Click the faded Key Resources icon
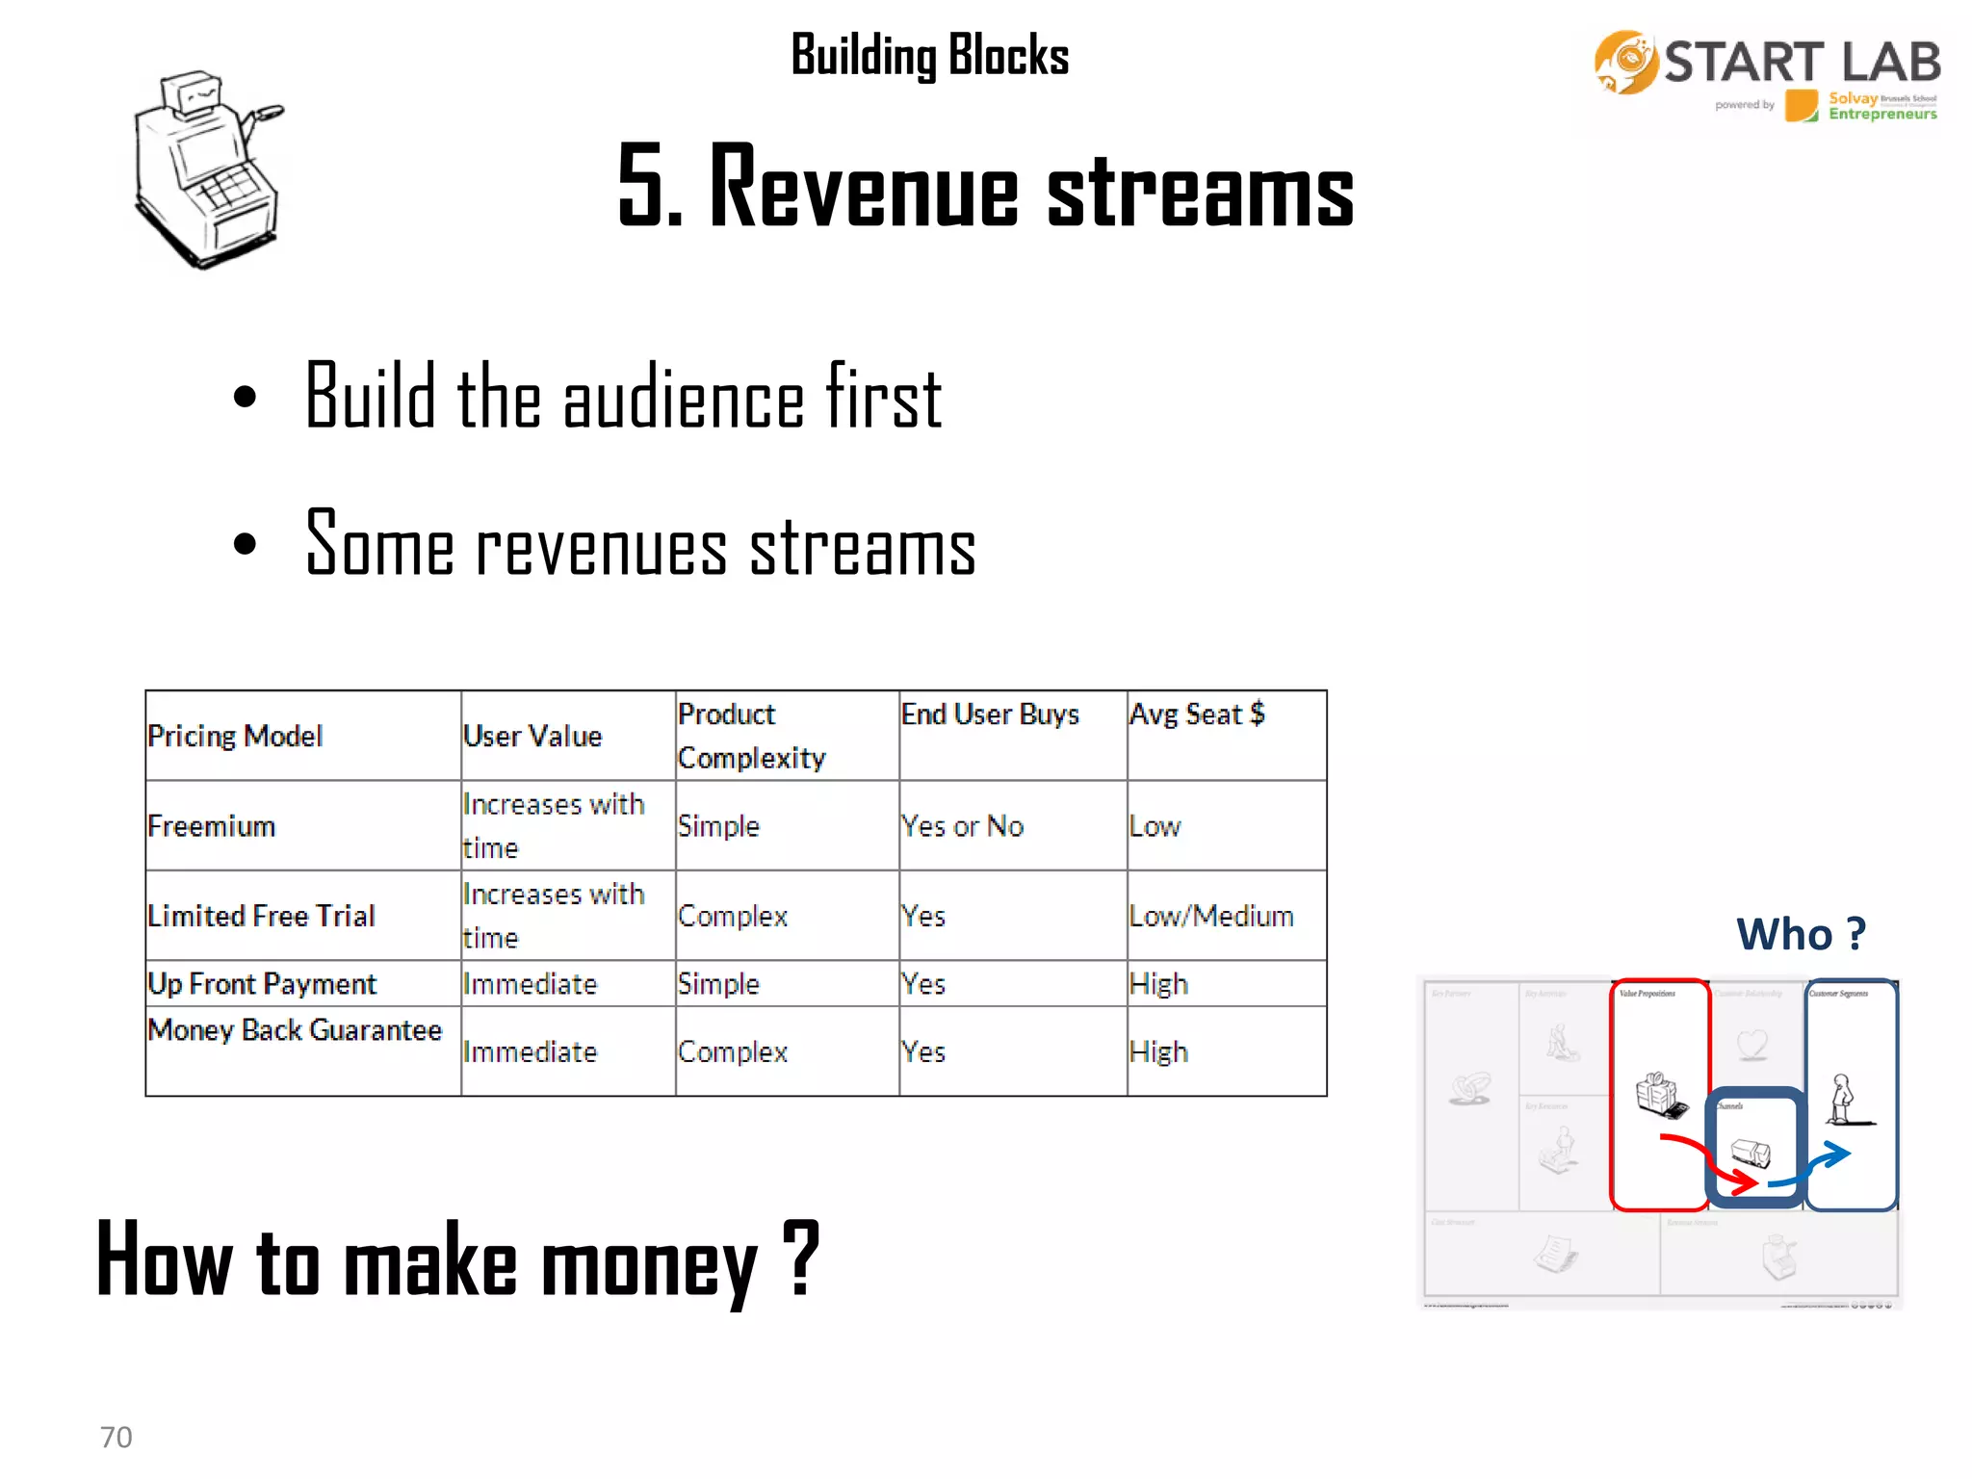Image resolution: width=1972 pixels, height=1479 pixels. coord(1559,1149)
